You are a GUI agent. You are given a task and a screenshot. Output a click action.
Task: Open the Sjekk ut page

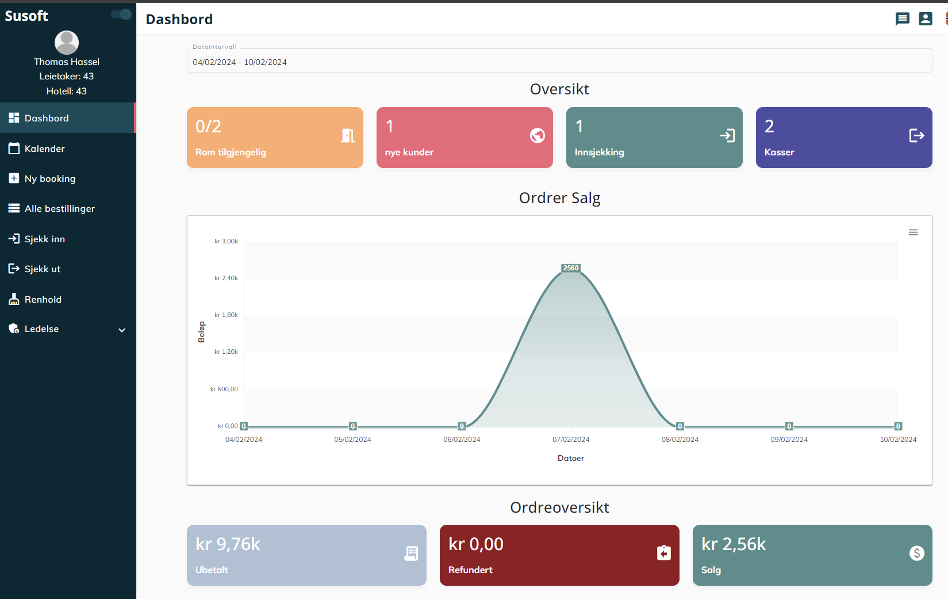42,269
